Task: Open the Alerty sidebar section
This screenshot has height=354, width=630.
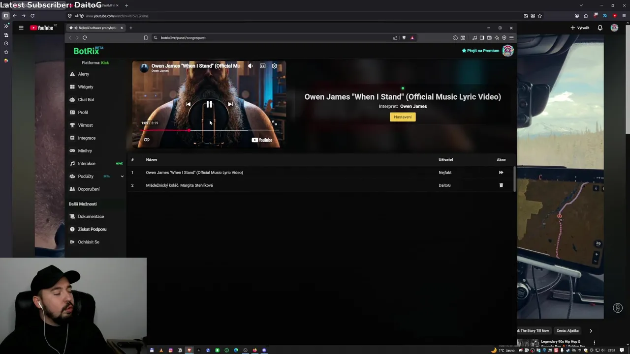Action: (x=84, y=74)
